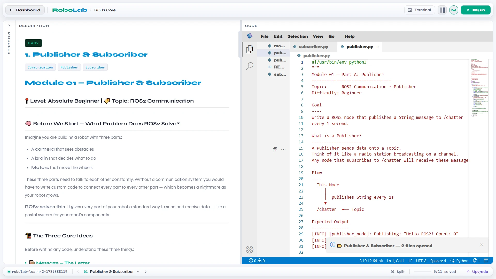Screen dimensions: 496x279
Task: Click the Run button
Action: click(476, 10)
